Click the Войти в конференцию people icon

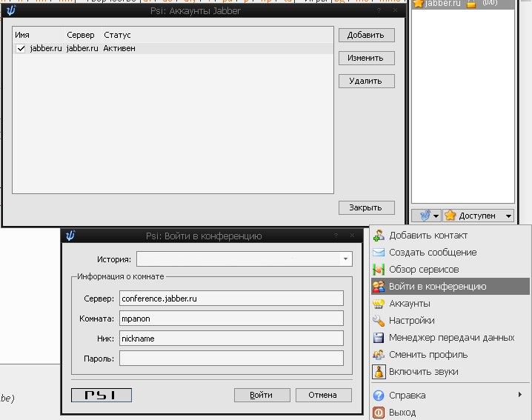[x=379, y=287]
